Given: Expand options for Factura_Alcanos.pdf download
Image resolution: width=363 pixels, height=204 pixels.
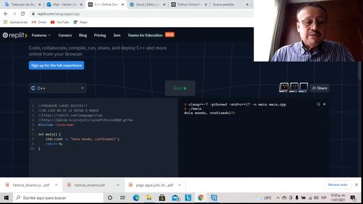Looking at the screenshot, I should [x=118, y=185].
